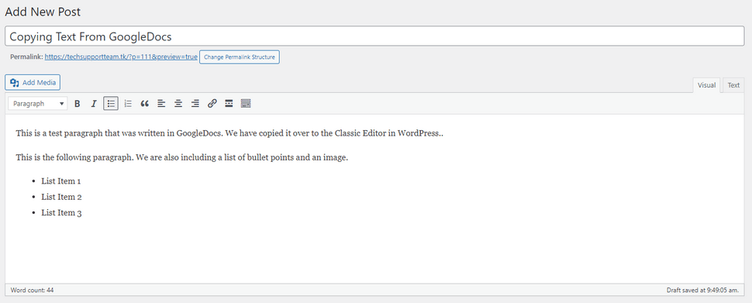Align text center
Image resolution: width=752 pixels, height=303 pixels.
(x=178, y=104)
